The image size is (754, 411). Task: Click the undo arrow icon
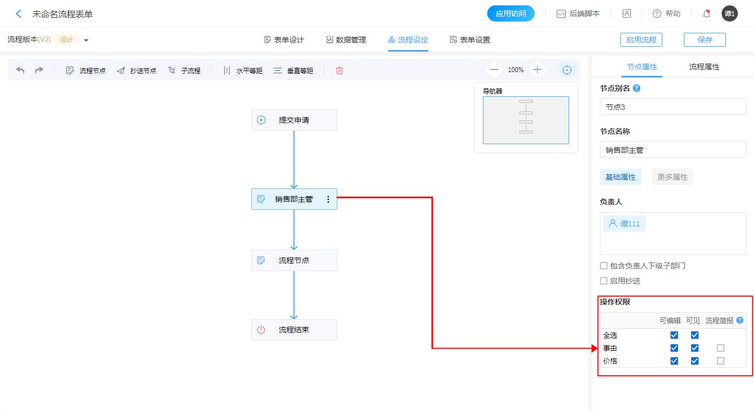click(20, 70)
